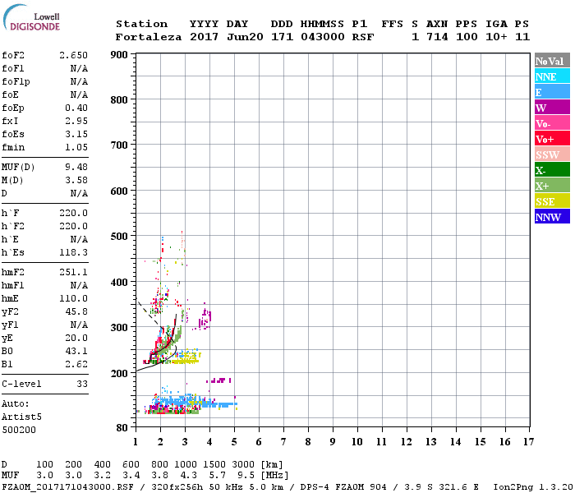Click the Fortaleza station name
The image size is (575, 493).
[x=149, y=37]
